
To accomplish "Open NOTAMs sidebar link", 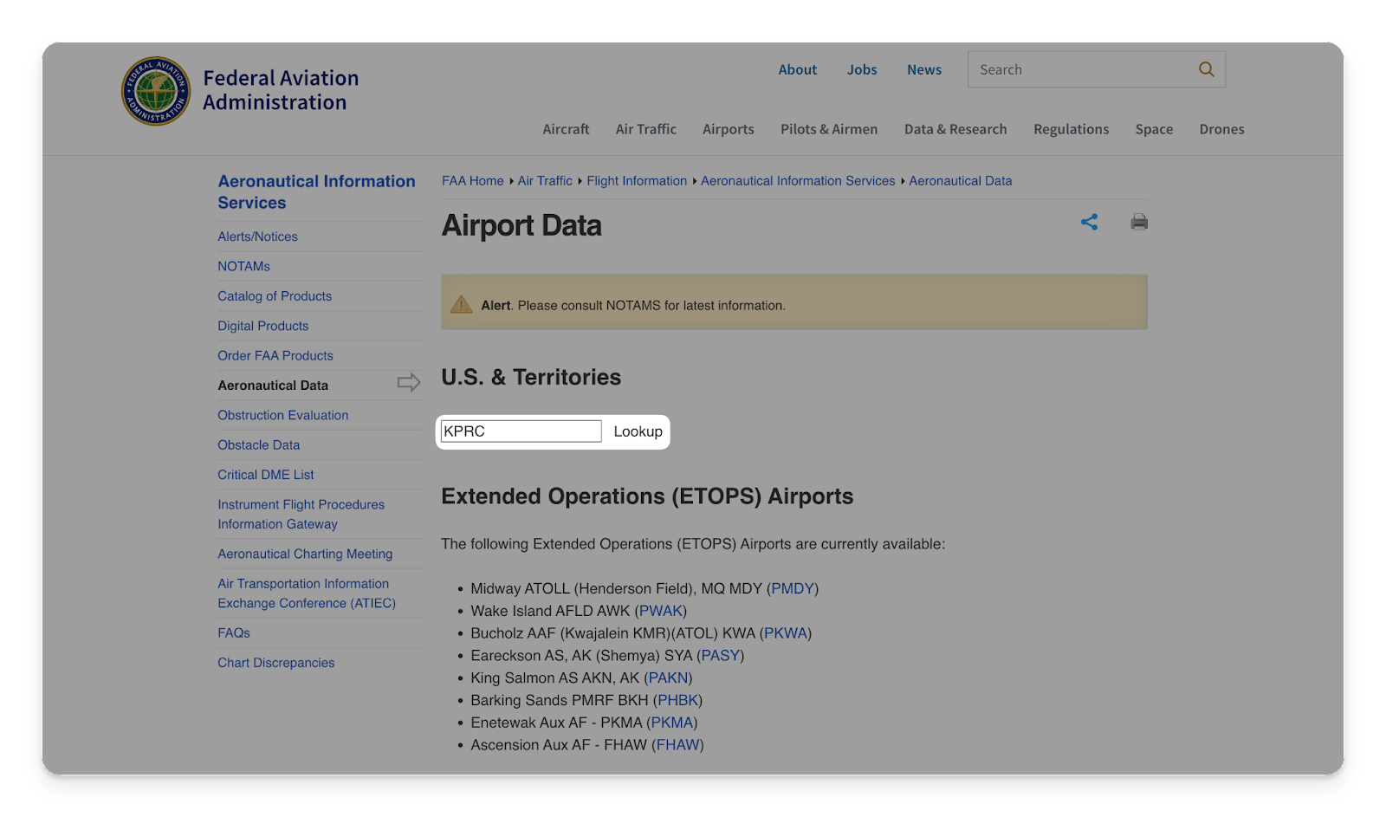I will pos(243,266).
